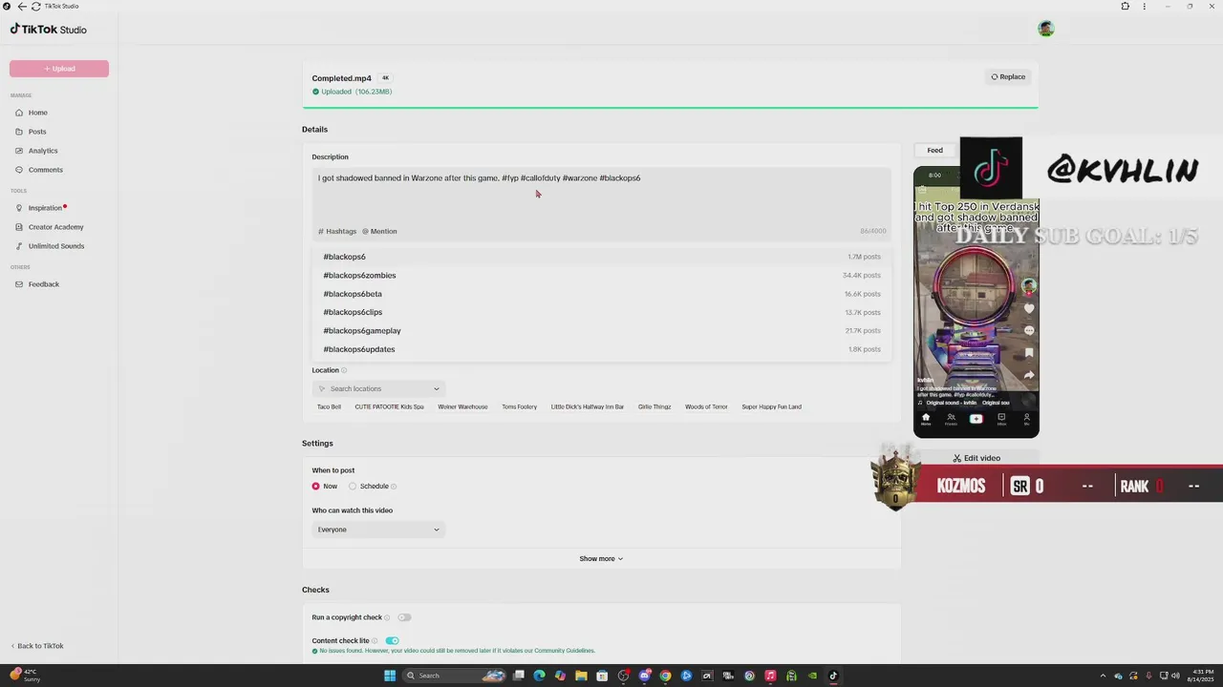Screen dimensions: 1223x687
Task: Tap the bookmark icon in the preview
Action: point(1029,353)
